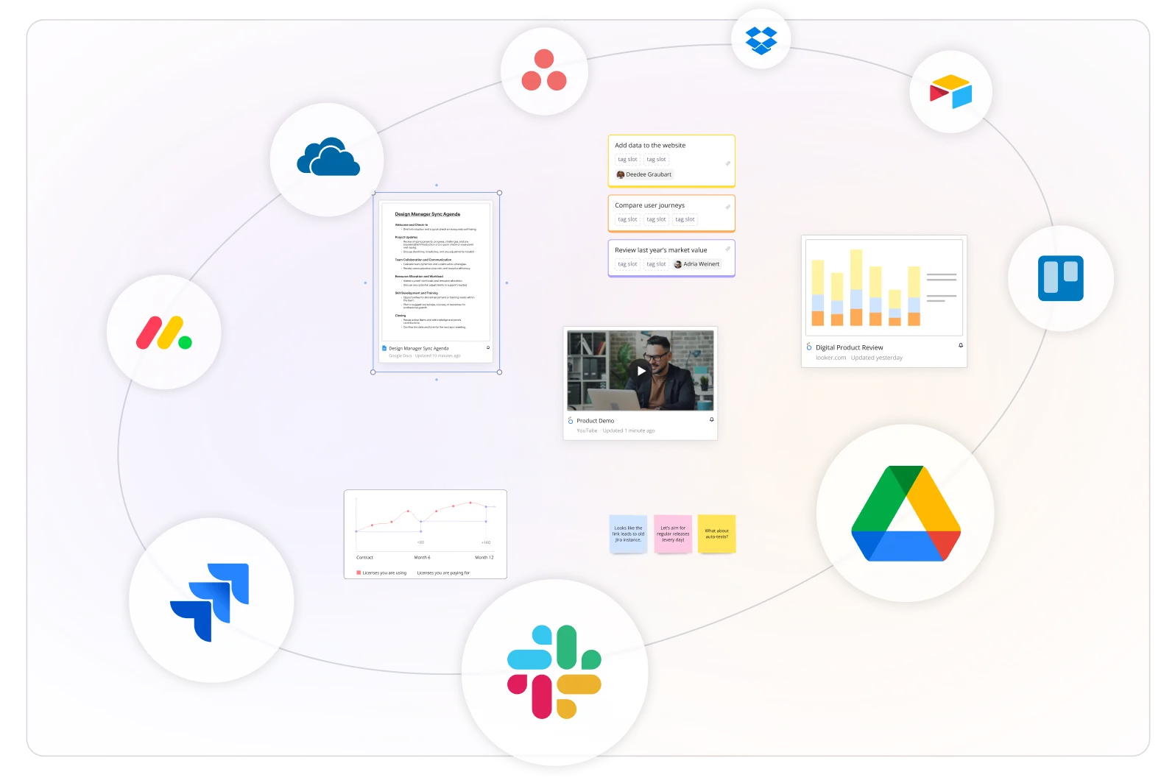The image size is (1175, 783).
Task: Open the Trello integration icon
Action: click(1061, 278)
